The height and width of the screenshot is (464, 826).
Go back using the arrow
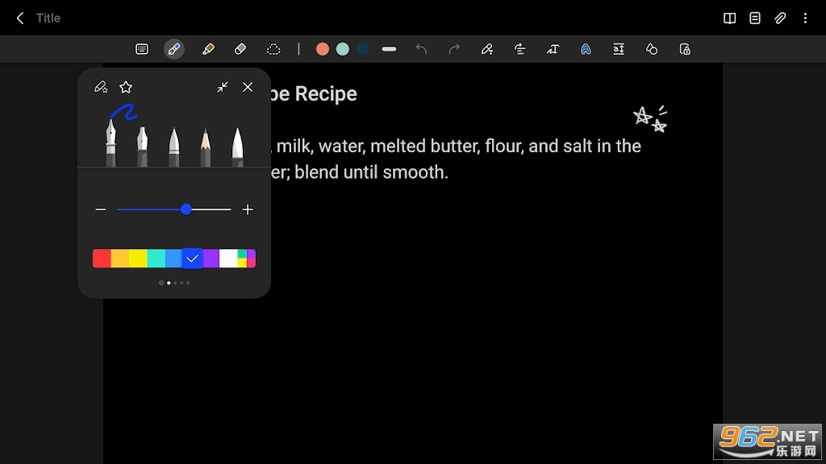20,18
